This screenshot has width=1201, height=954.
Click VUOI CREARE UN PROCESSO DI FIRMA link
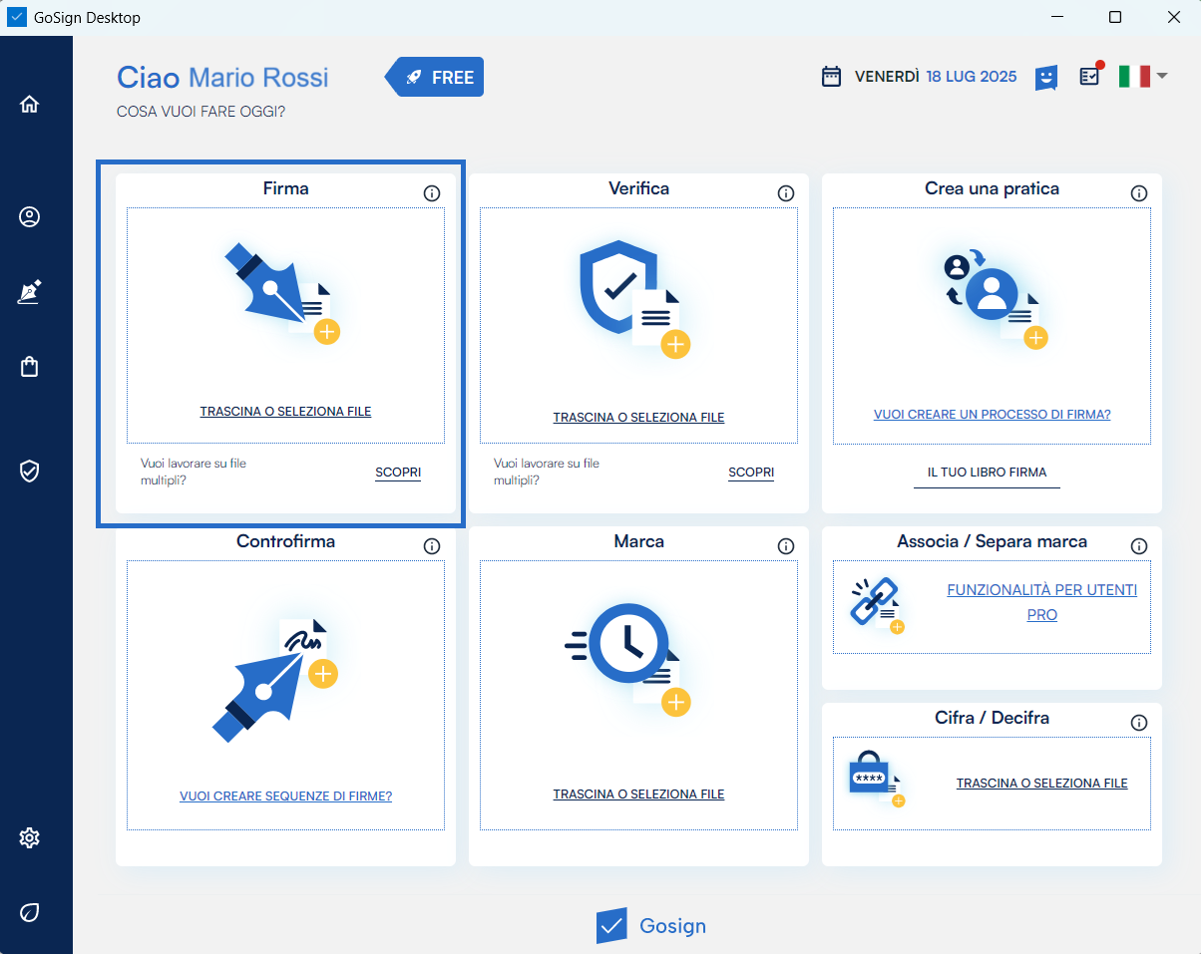click(992, 415)
